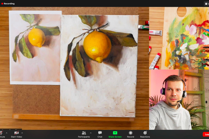209x139 pixels.
Task: Open the Participants panel
Action: (x=84, y=133)
